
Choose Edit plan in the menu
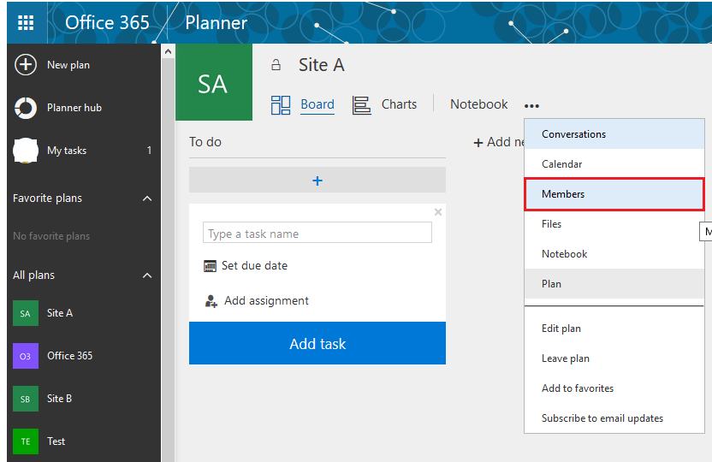pyautogui.click(x=614, y=329)
